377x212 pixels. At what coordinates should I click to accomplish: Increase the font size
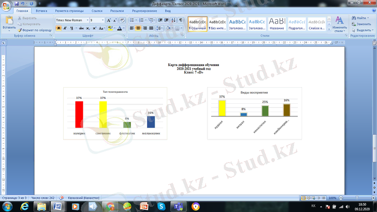109,20
